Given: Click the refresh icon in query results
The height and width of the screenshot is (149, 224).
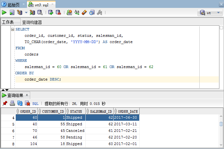Looking at the screenshot, I should pyautogui.click(x=20, y=103).
